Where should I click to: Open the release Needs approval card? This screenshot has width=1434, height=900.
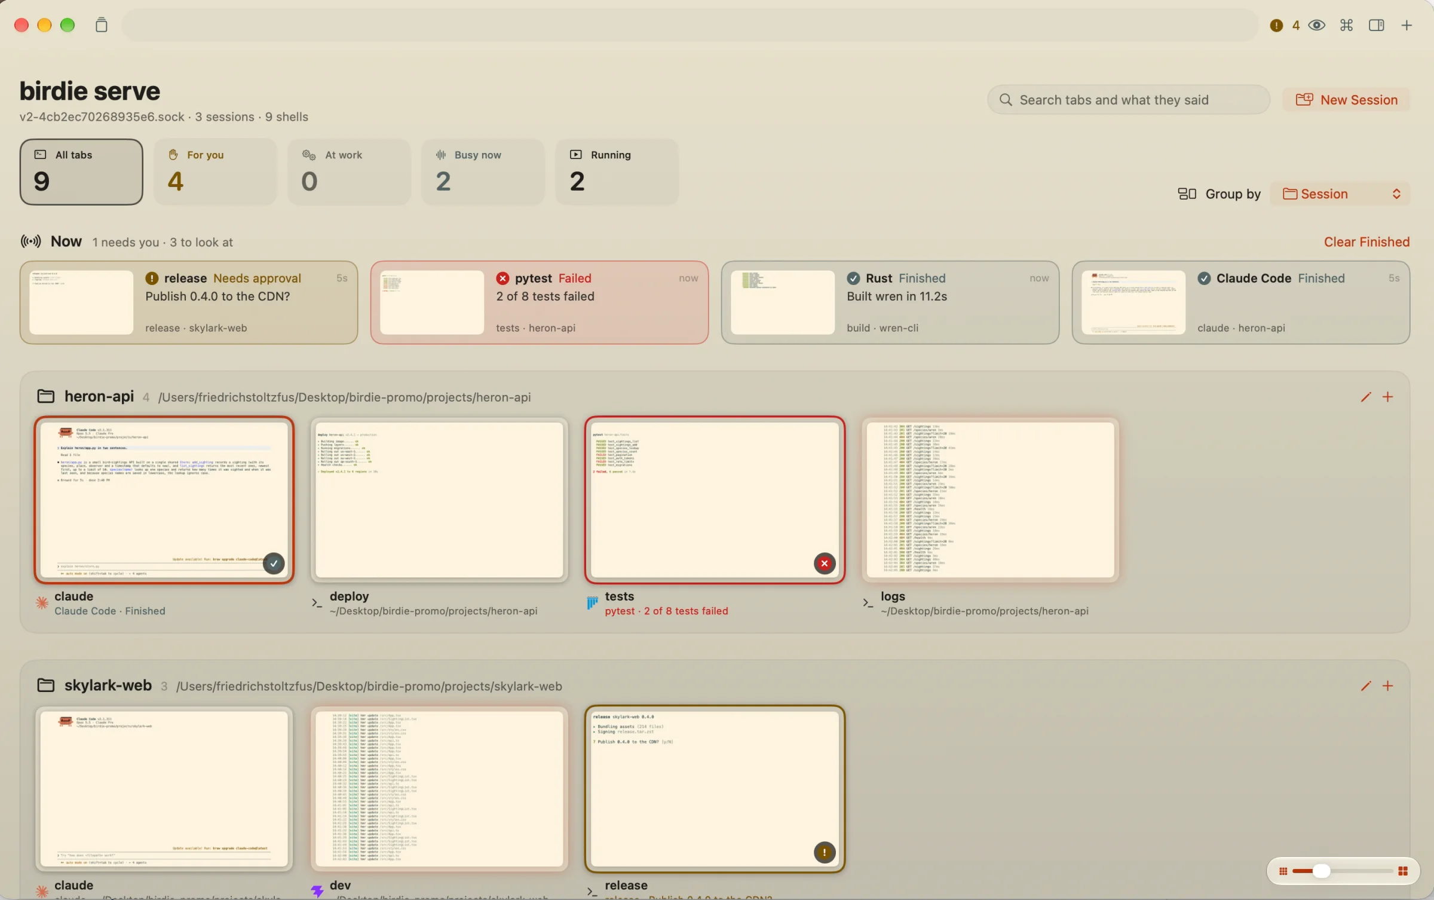coord(189,302)
